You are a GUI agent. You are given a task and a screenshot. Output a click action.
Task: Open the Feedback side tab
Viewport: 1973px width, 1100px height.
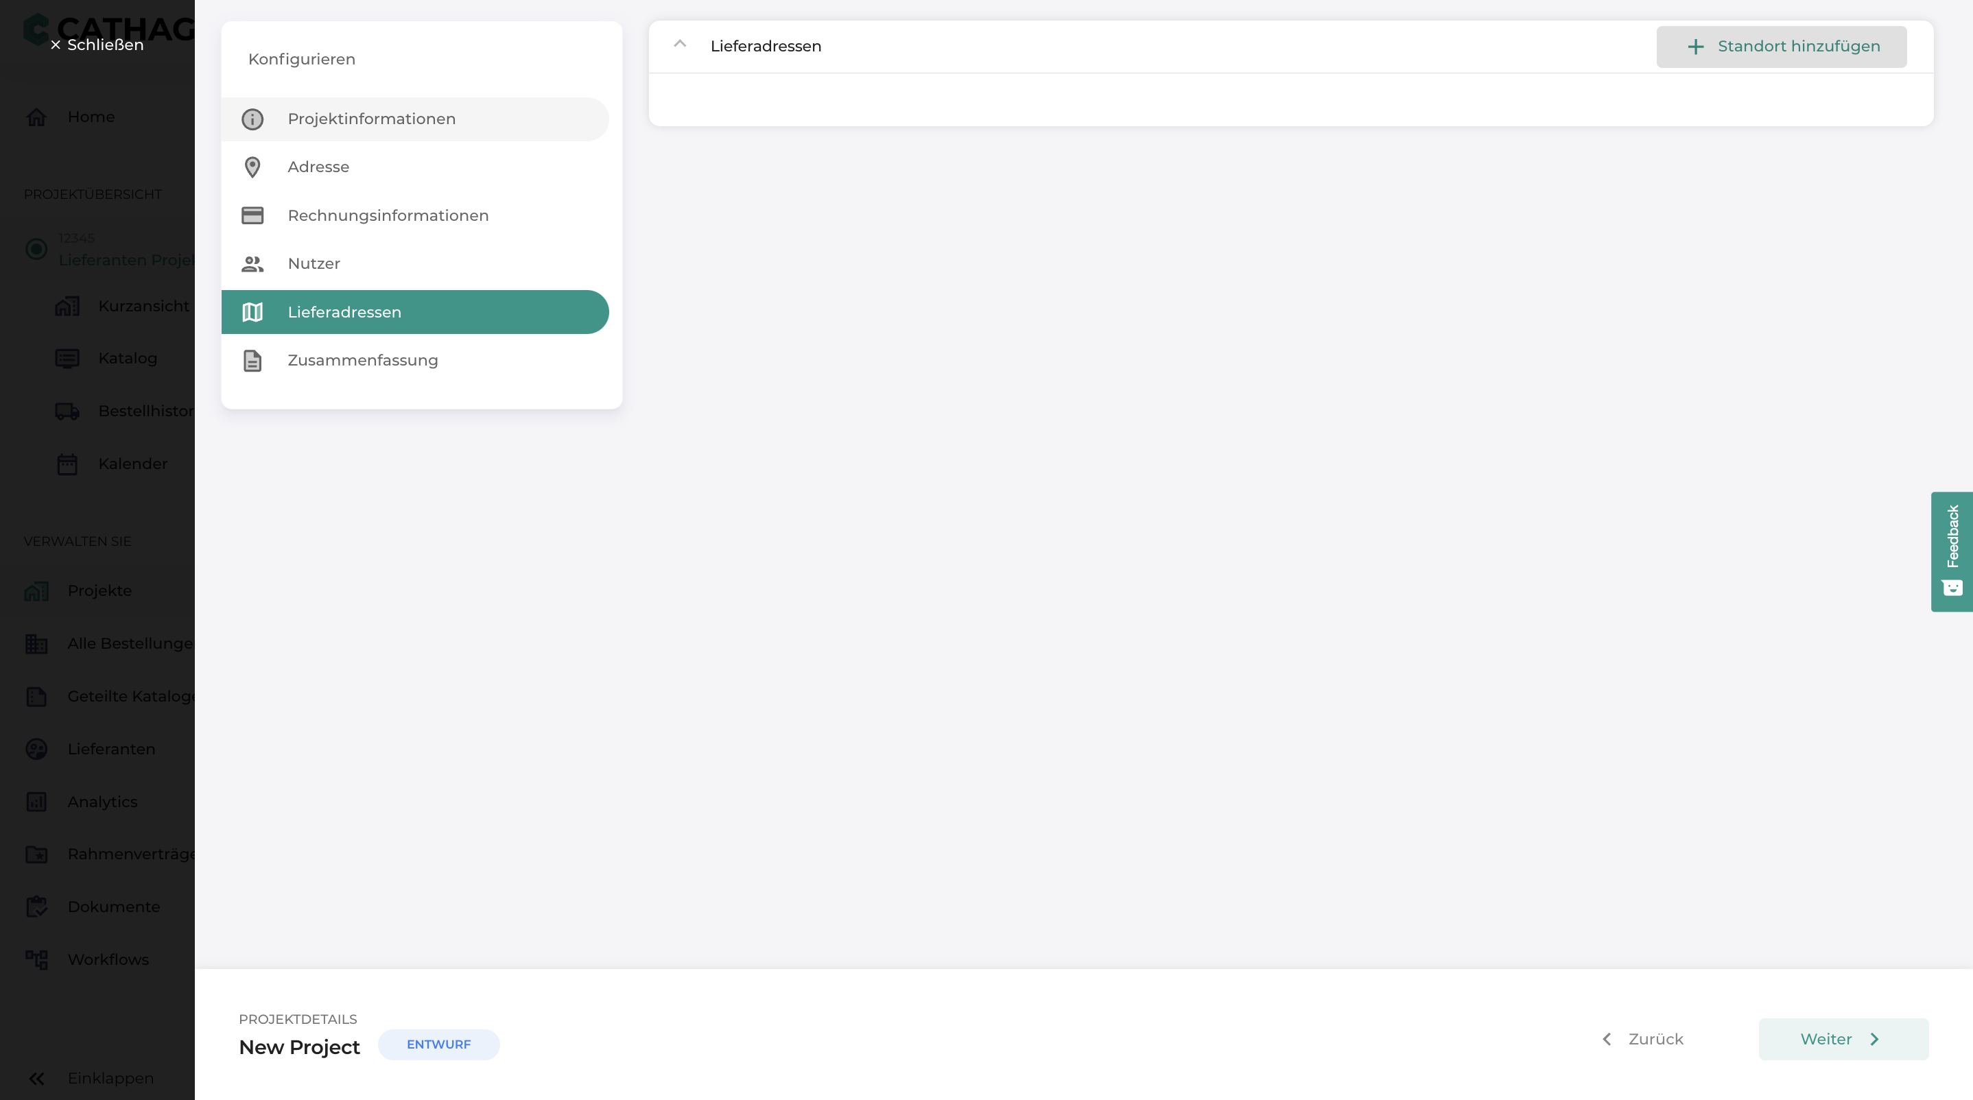coord(1952,551)
